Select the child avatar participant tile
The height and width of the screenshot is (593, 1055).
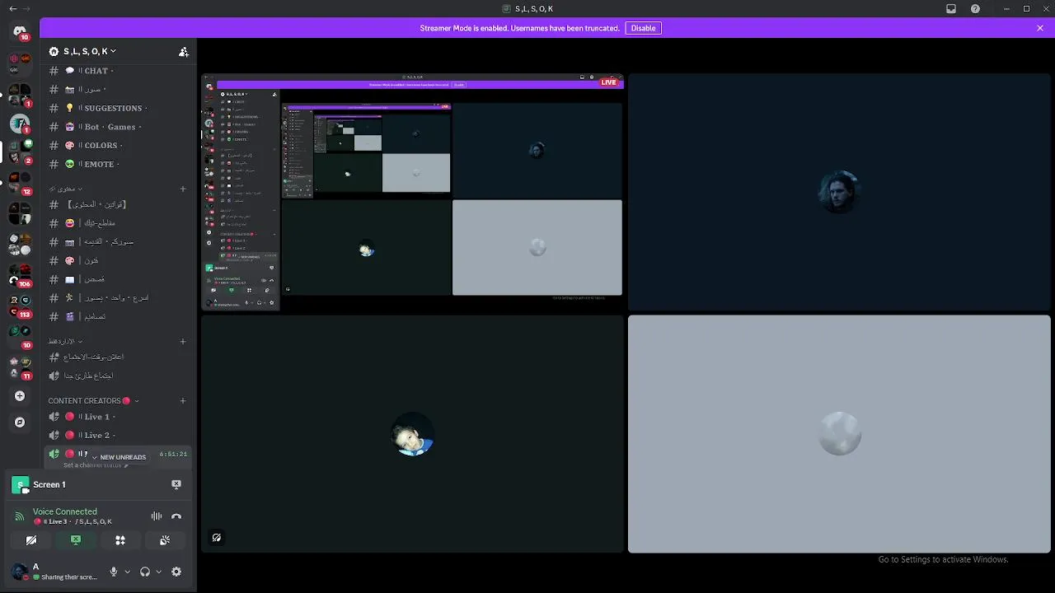click(x=412, y=434)
